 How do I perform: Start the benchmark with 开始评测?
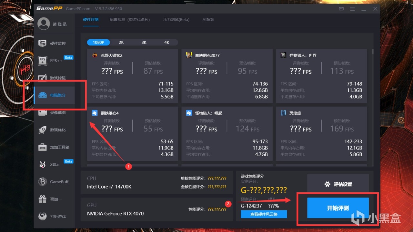(x=338, y=208)
